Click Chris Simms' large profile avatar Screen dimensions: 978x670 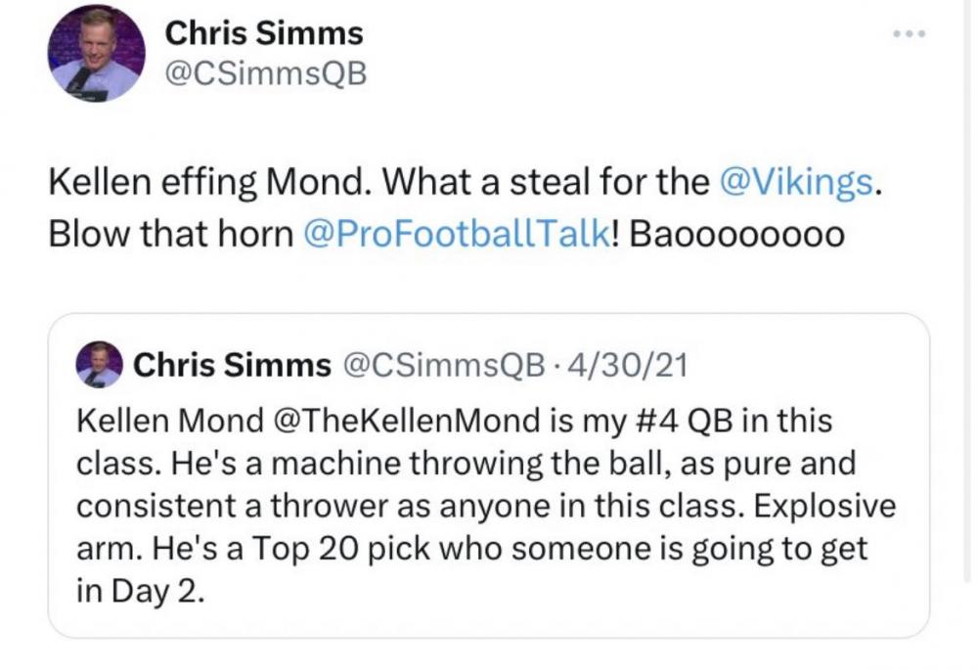(97, 54)
